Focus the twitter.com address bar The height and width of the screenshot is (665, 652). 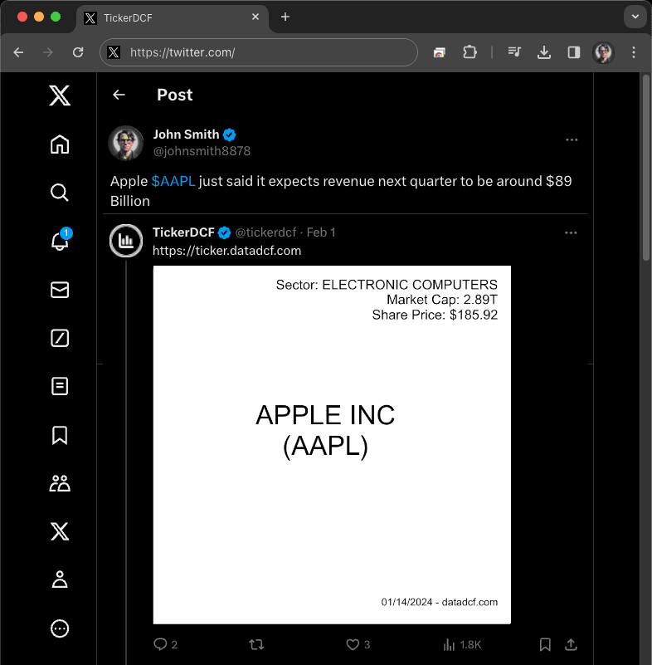(x=259, y=52)
